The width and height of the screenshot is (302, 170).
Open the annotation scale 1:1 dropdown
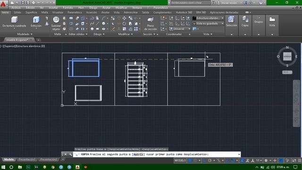tap(259, 161)
